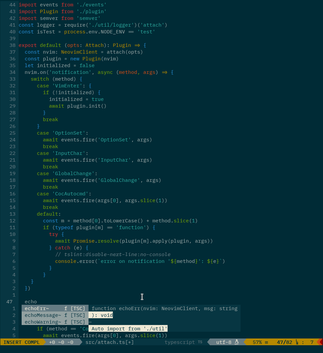The height and width of the screenshot is (353, 323).
Task: Click the function icon beside echoMessage~
Action: coord(66,315)
